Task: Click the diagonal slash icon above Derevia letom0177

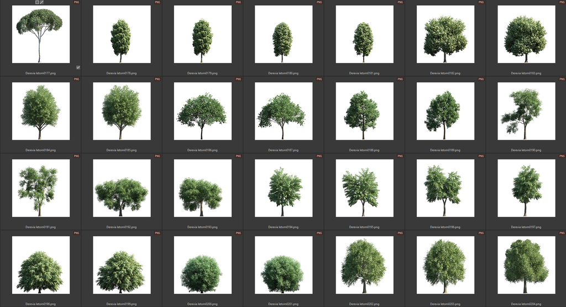Action: point(42,2)
